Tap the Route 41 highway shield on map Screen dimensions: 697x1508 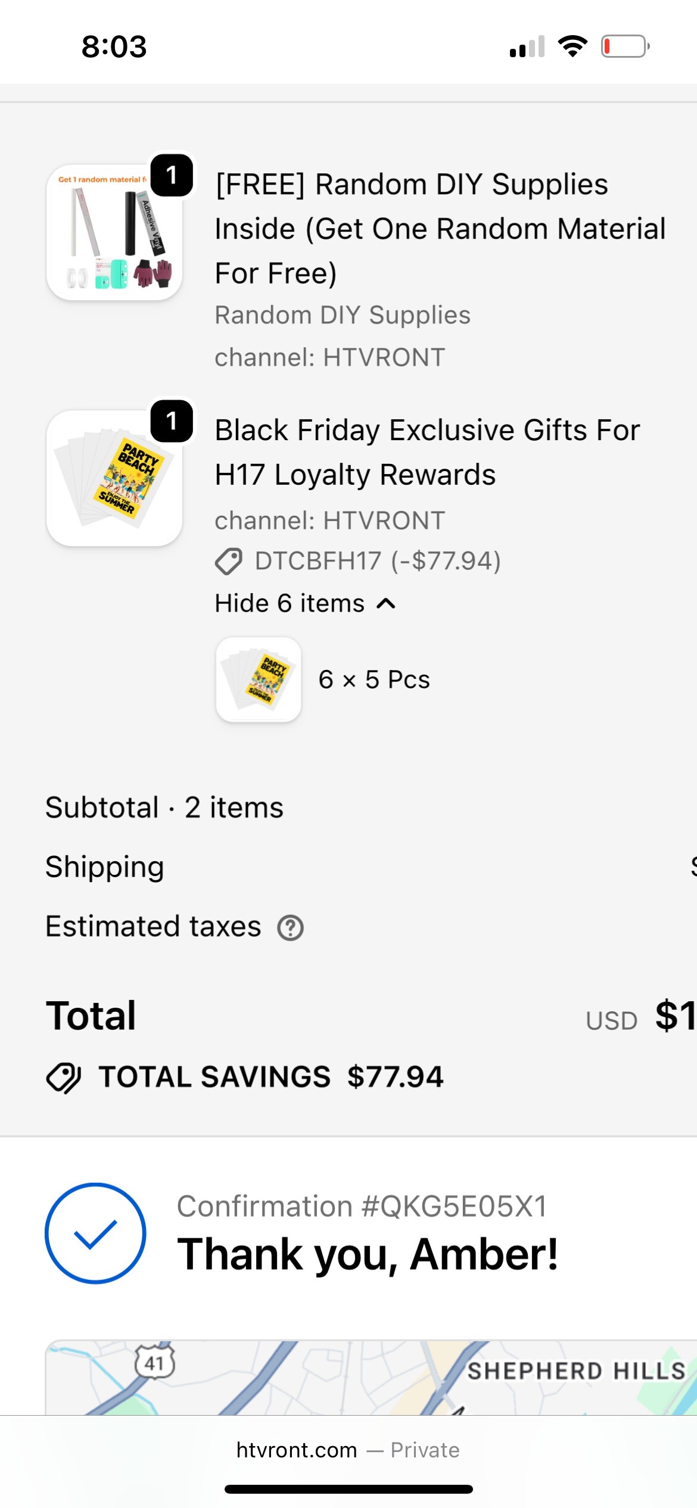[x=155, y=1362]
